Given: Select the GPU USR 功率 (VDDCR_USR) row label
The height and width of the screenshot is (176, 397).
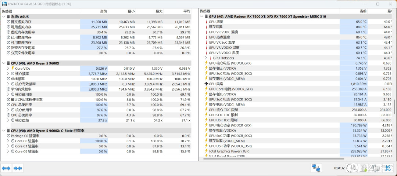Looking at the screenshot, I should [230, 146].
